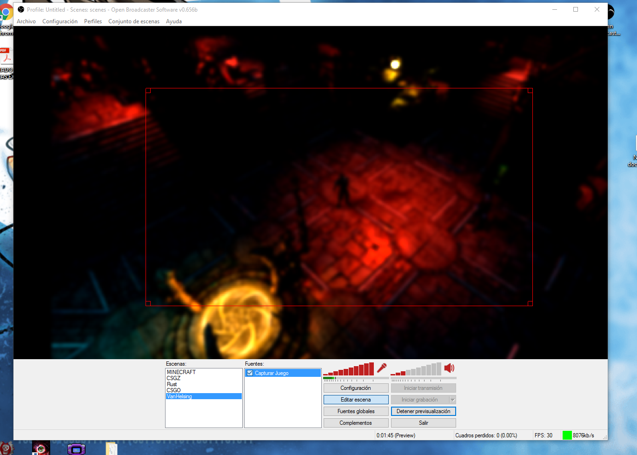Open the Archivo menu
The width and height of the screenshot is (637, 455).
click(x=26, y=21)
